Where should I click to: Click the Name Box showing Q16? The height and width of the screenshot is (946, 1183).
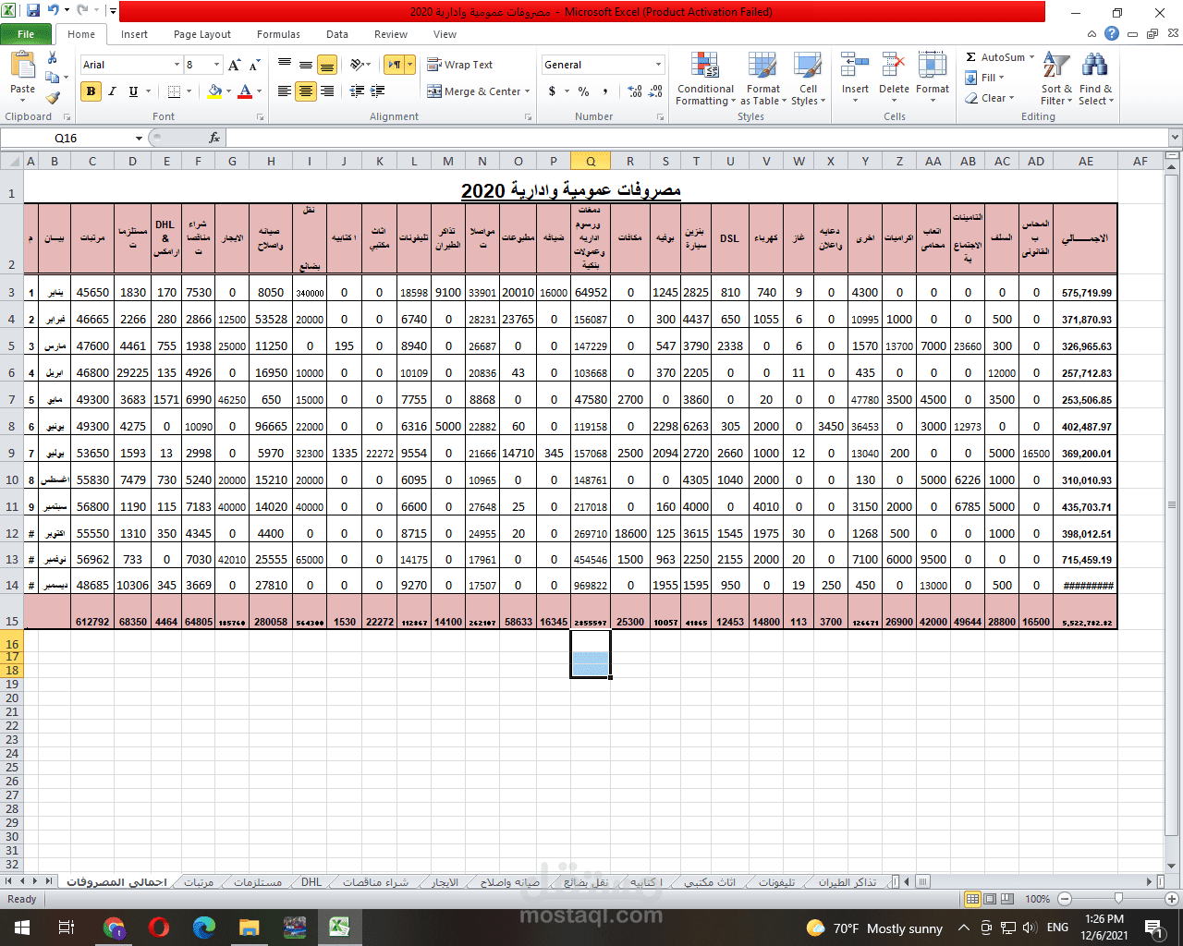coord(66,138)
